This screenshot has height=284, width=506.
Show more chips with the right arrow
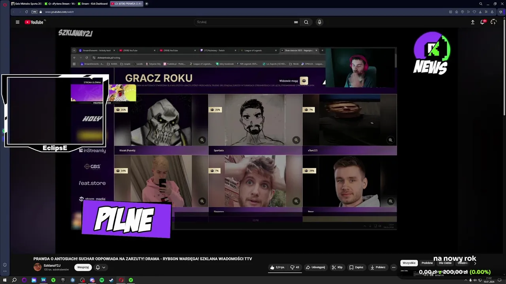coord(475,263)
